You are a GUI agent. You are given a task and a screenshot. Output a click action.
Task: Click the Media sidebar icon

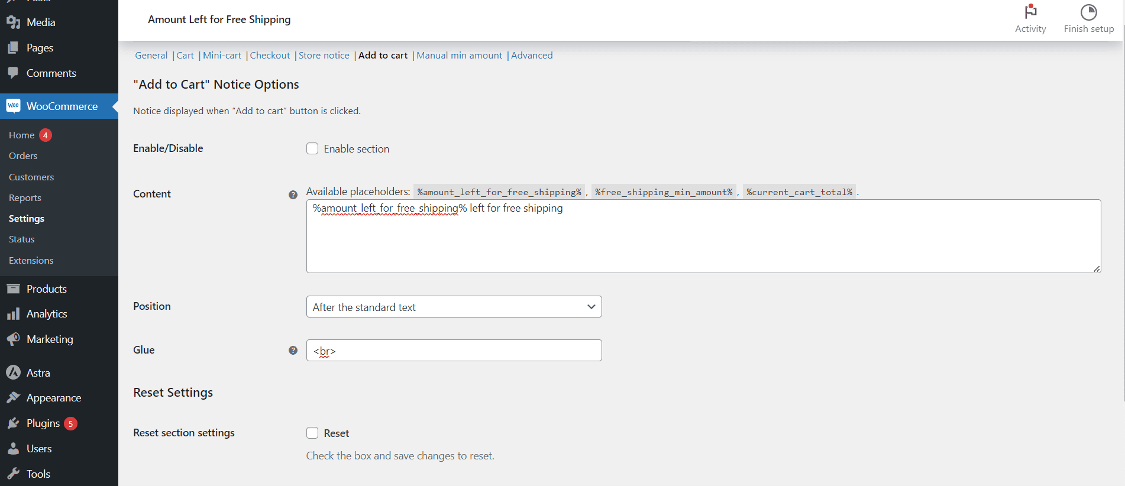[13, 22]
